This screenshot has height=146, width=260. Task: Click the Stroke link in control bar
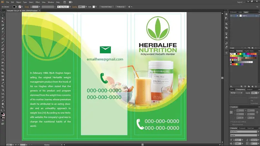tap(27, 7)
